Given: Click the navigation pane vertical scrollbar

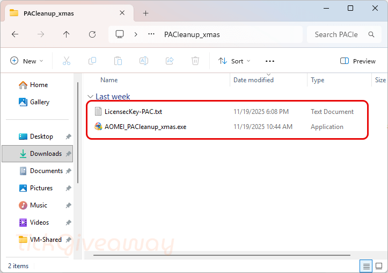Looking at the screenshot, I should click(78, 133).
